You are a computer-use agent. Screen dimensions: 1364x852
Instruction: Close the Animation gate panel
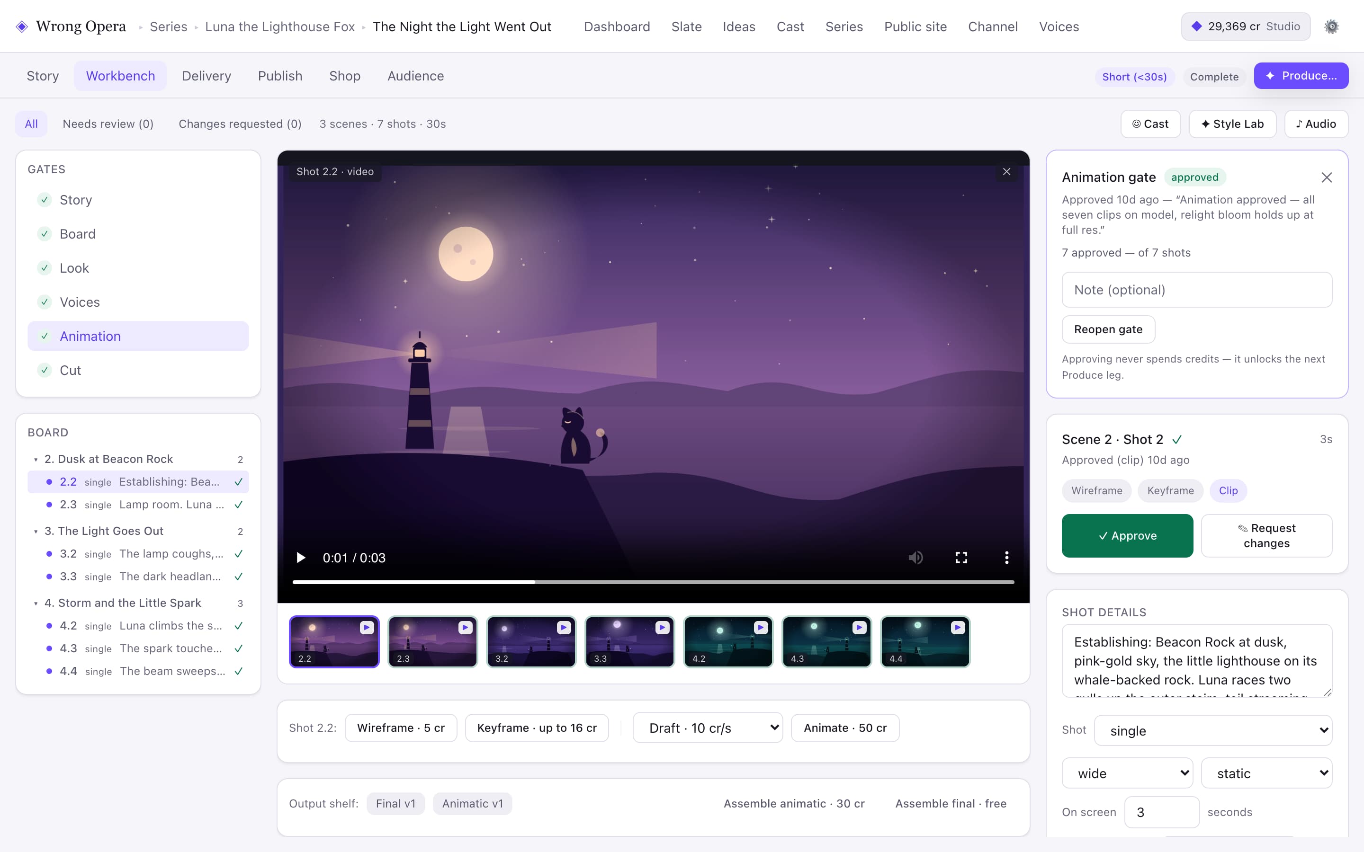click(x=1327, y=177)
